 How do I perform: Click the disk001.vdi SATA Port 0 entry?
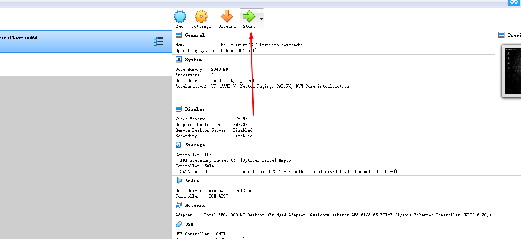pyautogui.click(x=318, y=171)
